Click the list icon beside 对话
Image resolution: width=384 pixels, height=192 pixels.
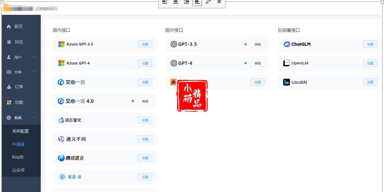pos(9,42)
